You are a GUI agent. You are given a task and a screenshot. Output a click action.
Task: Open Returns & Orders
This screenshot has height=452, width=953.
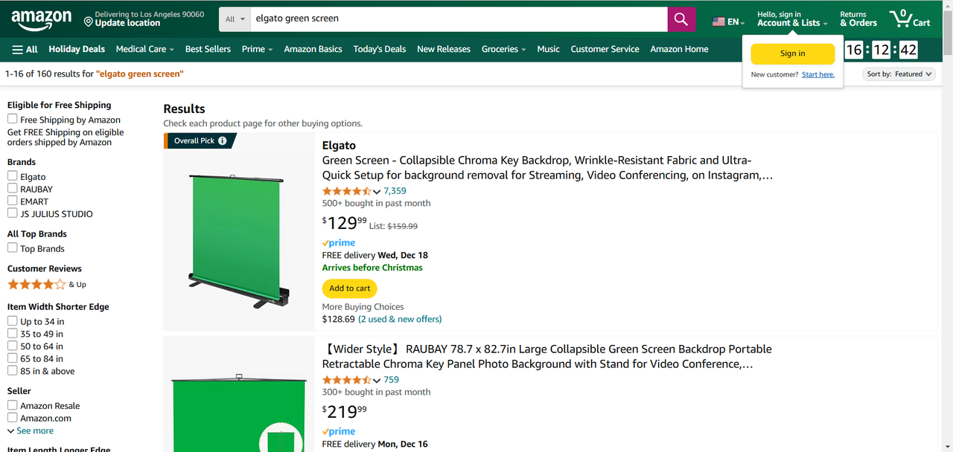click(x=858, y=19)
